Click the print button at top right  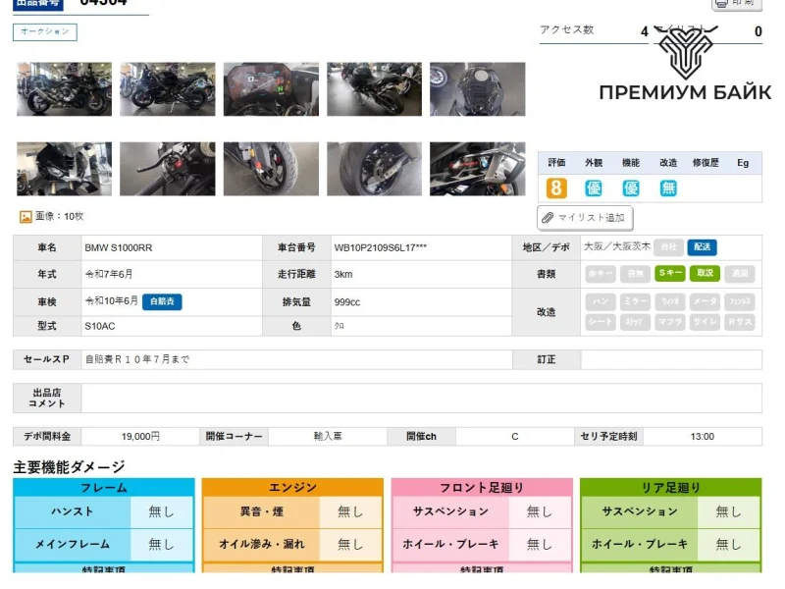point(736,4)
